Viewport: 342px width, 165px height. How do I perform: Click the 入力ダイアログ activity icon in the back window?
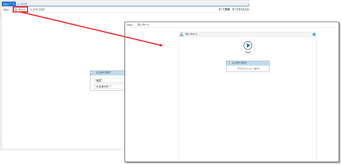pos(92,73)
